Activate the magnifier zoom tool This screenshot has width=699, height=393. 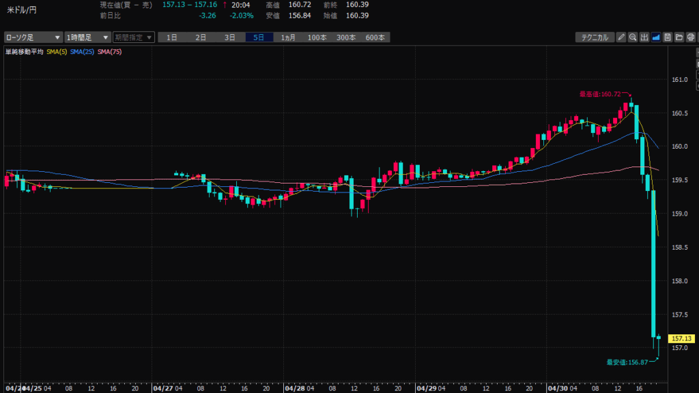point(633,38)
